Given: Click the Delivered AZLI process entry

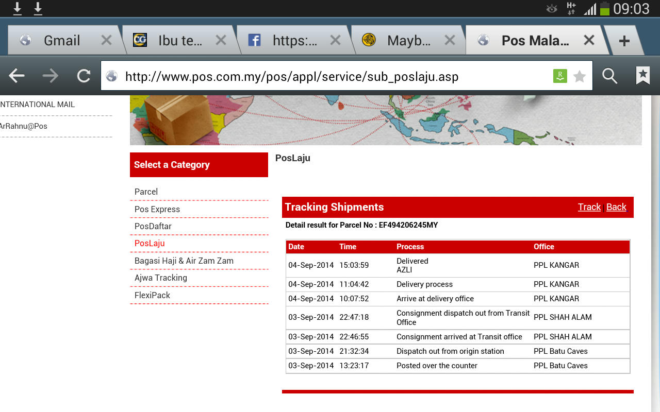Looking at the screenshot, I should [x=412, y=265].
